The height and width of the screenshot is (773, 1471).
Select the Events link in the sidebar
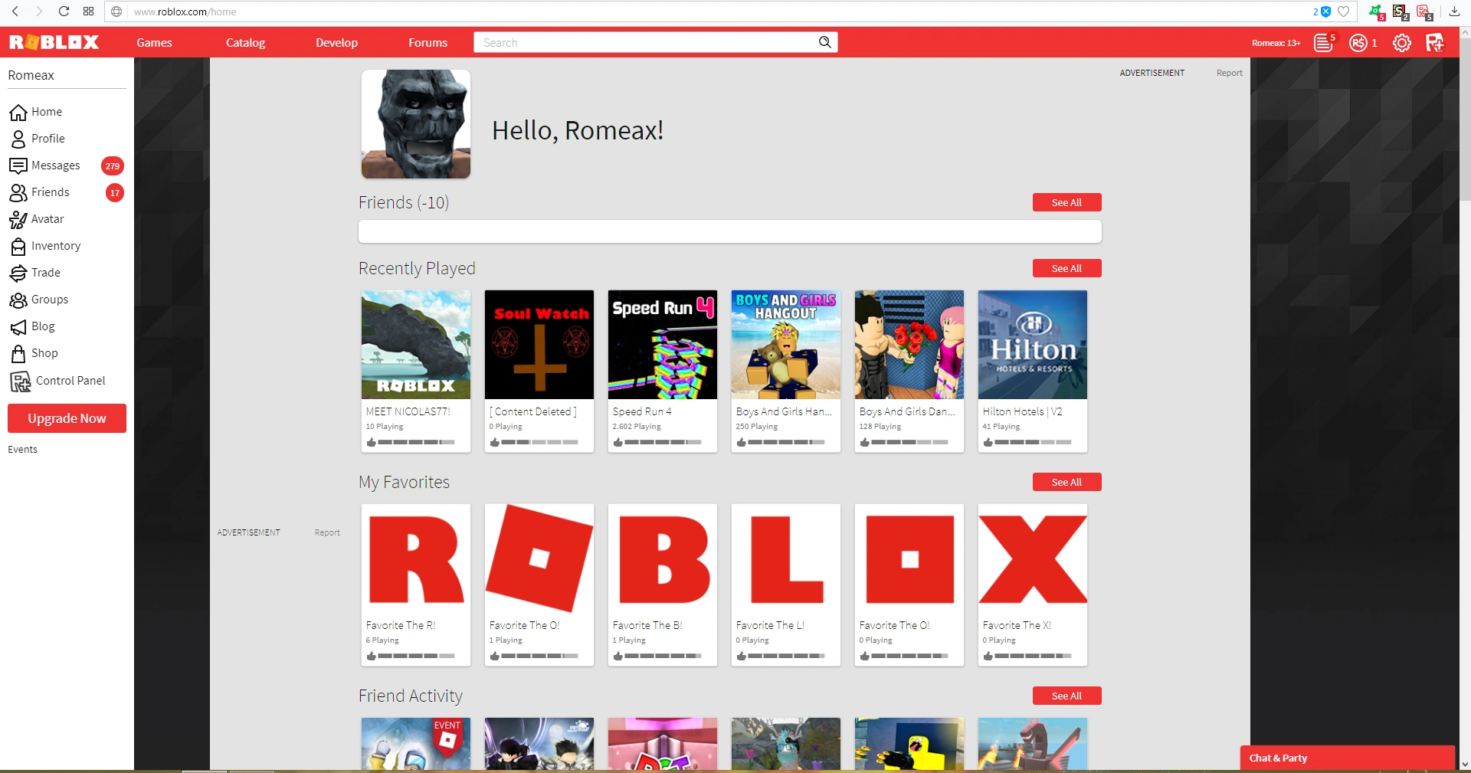click(22, 450)
